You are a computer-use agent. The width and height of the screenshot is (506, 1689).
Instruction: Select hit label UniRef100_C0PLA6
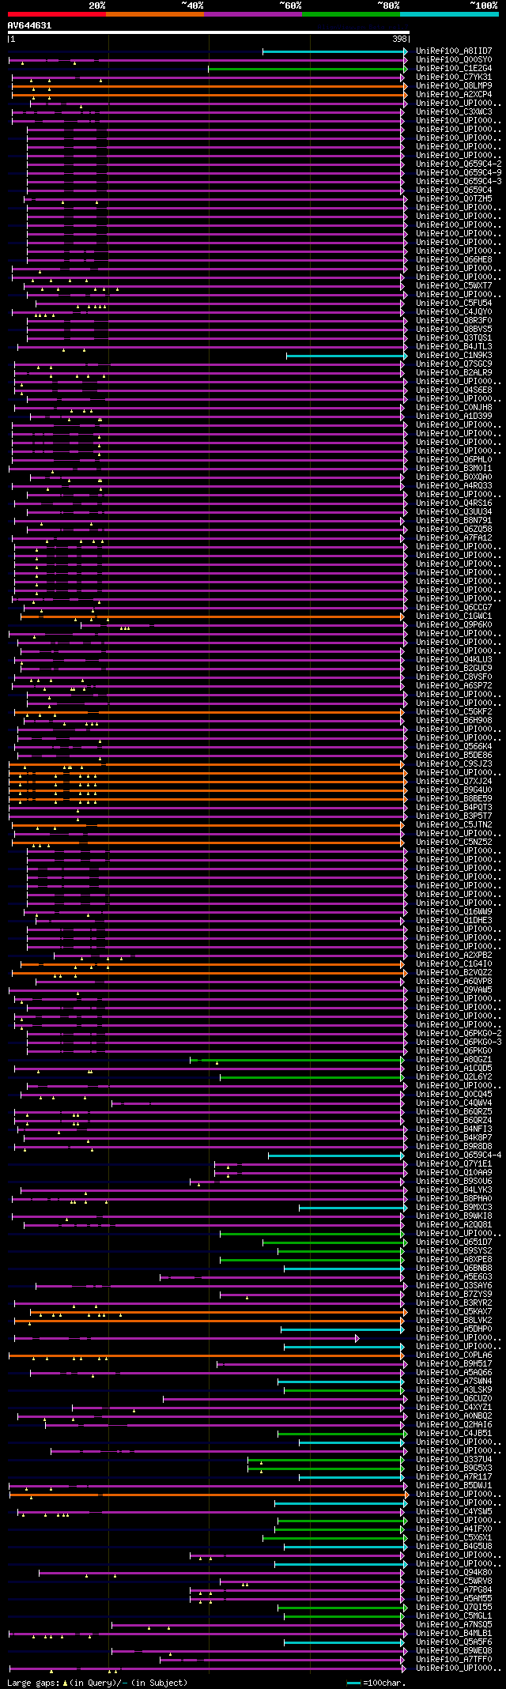pos(454,1355)
